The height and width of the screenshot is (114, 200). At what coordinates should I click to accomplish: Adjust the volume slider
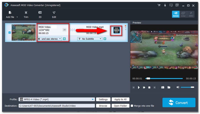pos(187,87)
